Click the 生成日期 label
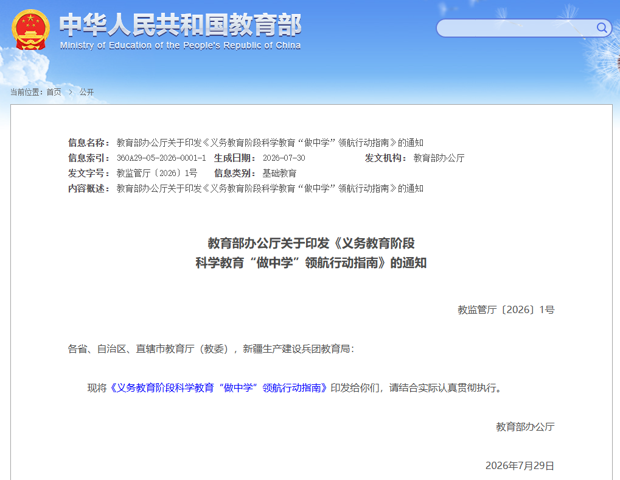This screenshot has width=620, height=480. (x=235, y=158)
